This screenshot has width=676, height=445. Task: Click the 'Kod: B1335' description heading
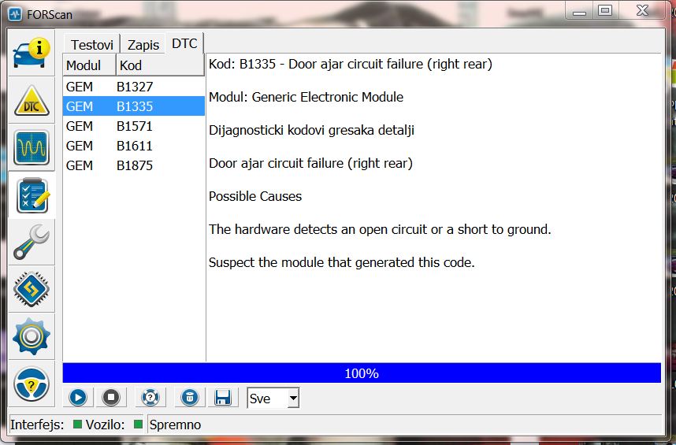click(x=351, y=64)
